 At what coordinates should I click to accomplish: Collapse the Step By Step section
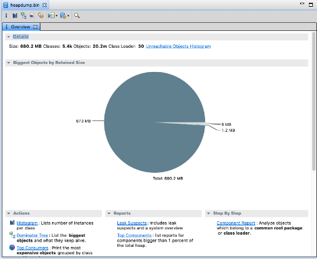pos(208,213)
